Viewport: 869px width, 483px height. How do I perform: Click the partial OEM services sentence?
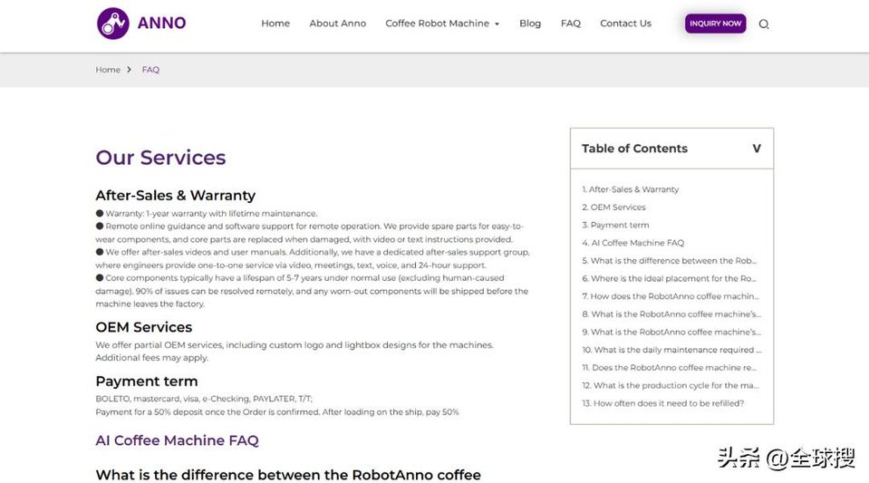(294, 351)
